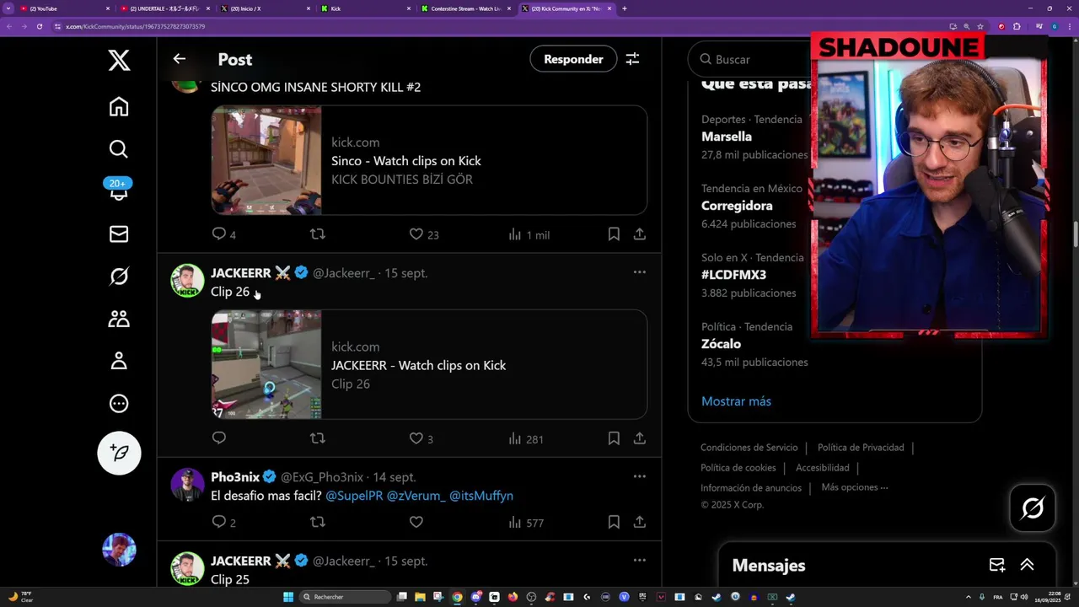Click @itsMuffyn mention
1079x607 pixels.
click(481, 496)
